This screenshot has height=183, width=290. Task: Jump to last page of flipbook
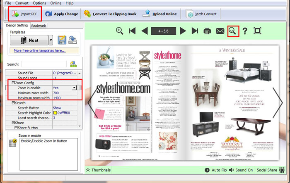(x=195, y=31)
